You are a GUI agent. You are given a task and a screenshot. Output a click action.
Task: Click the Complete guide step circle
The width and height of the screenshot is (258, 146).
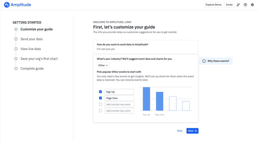pos(16,68)
